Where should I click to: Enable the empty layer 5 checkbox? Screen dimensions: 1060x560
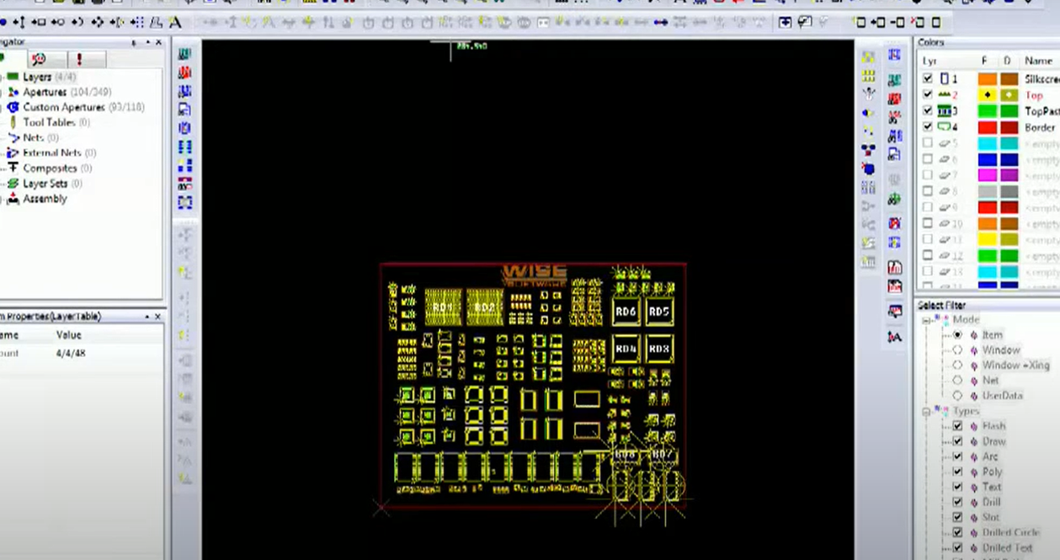click(x=928, y=143)
